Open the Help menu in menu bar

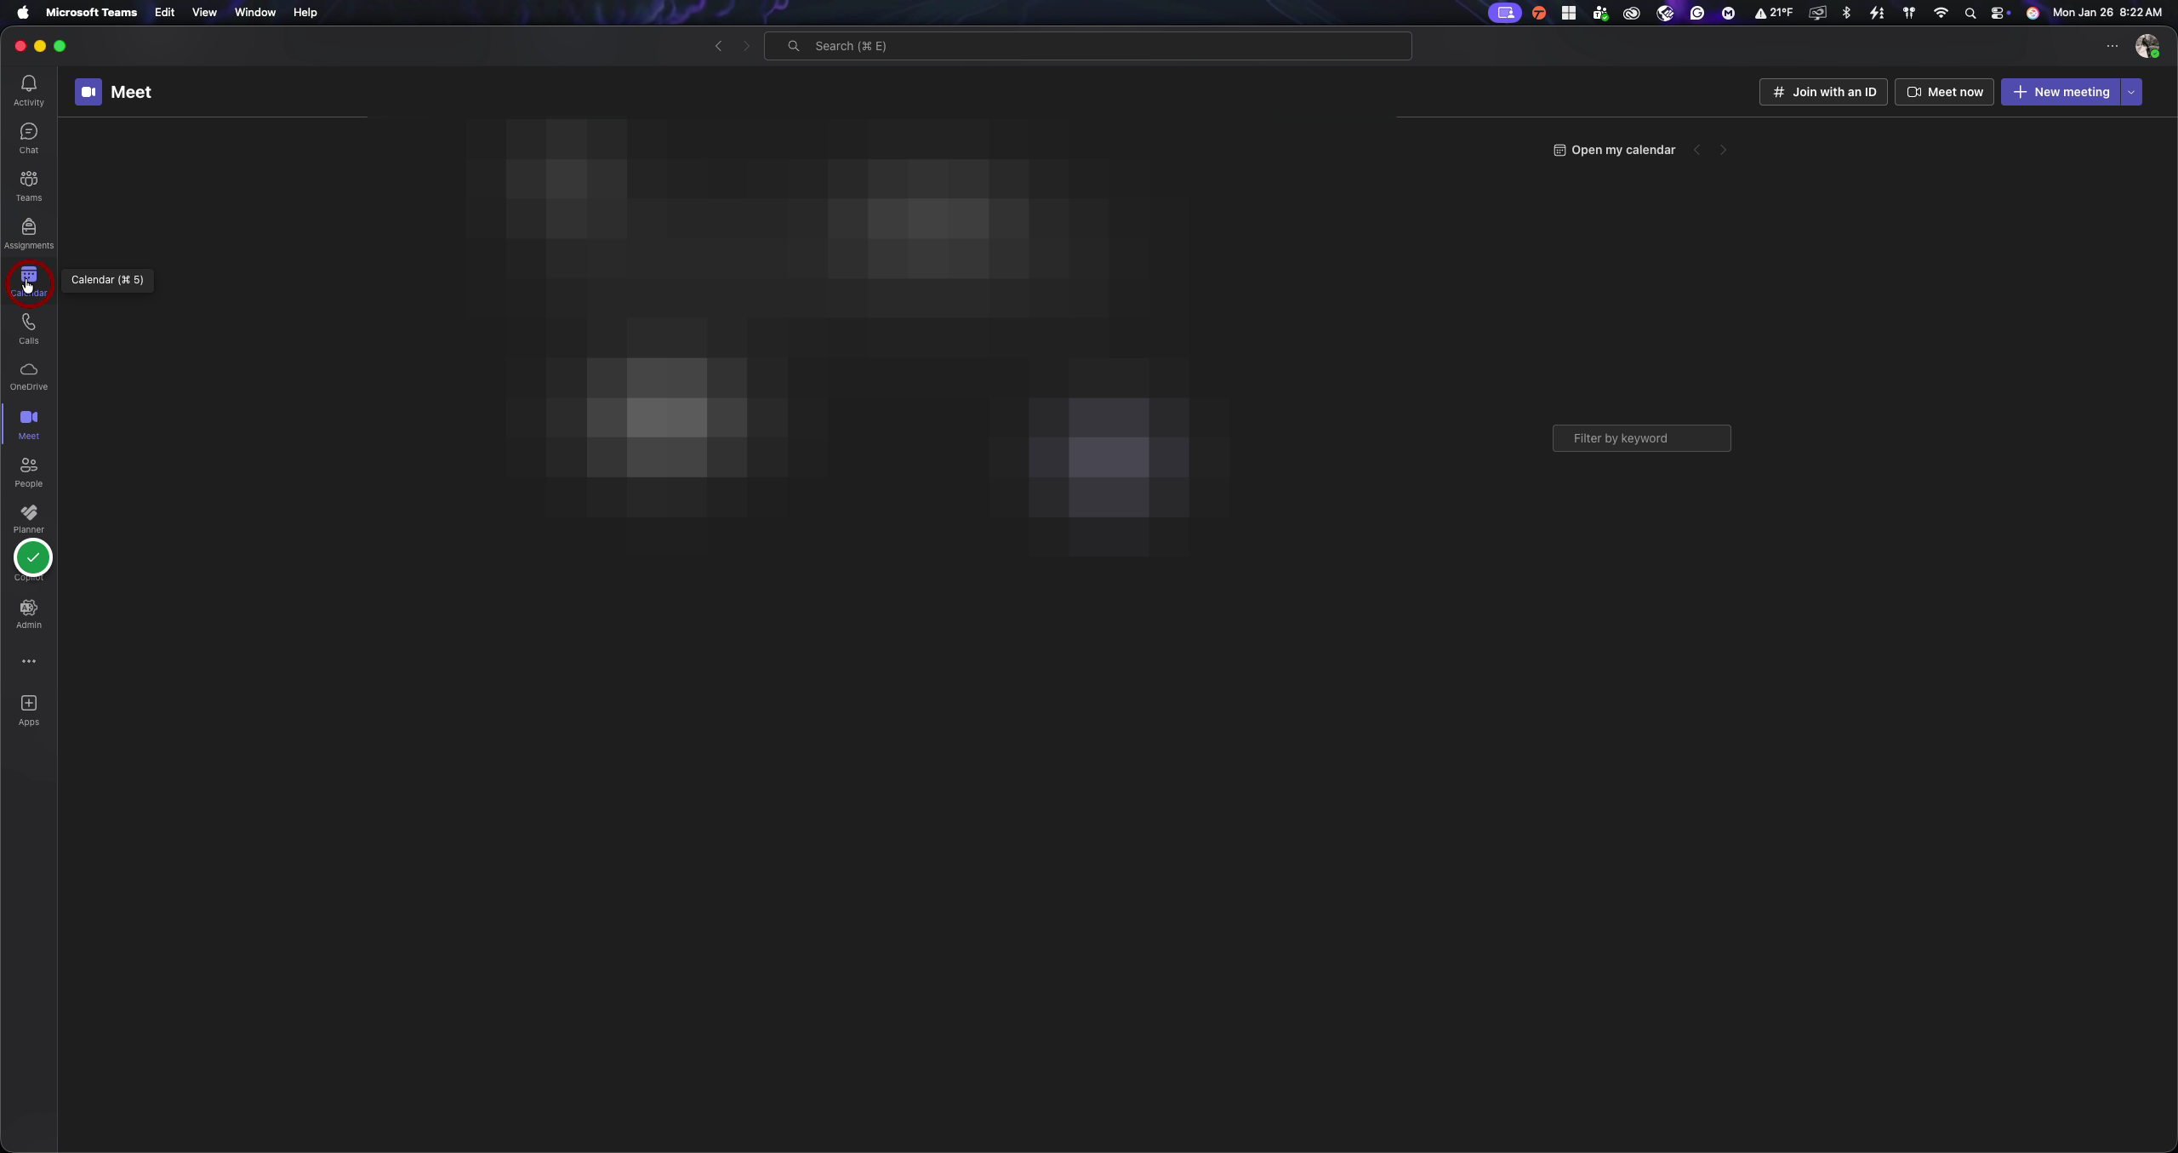(305, 12)
